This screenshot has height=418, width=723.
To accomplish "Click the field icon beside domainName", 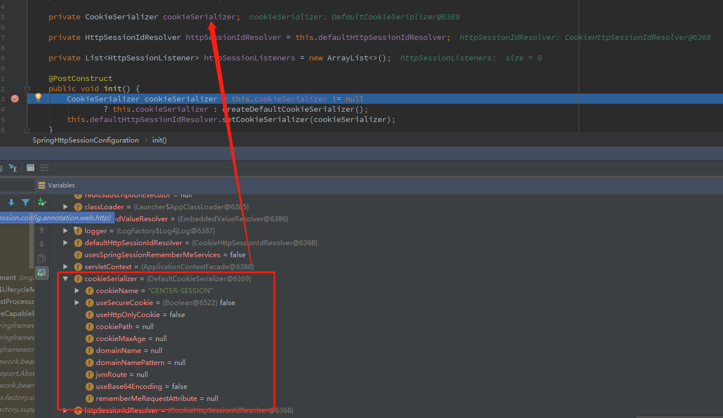I will 90,351.
